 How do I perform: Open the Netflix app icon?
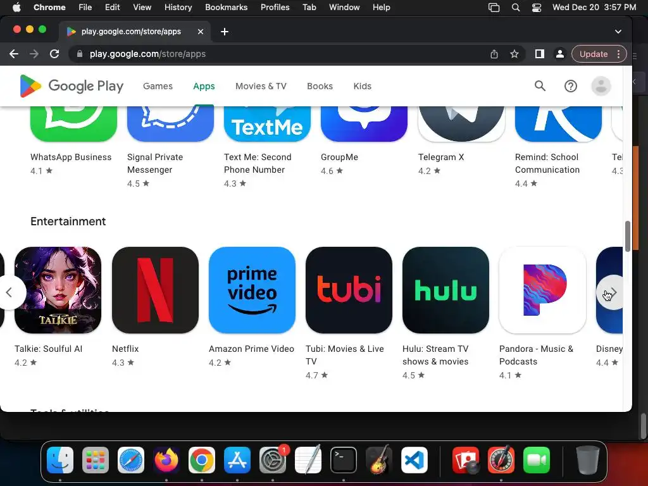(155, 290)
